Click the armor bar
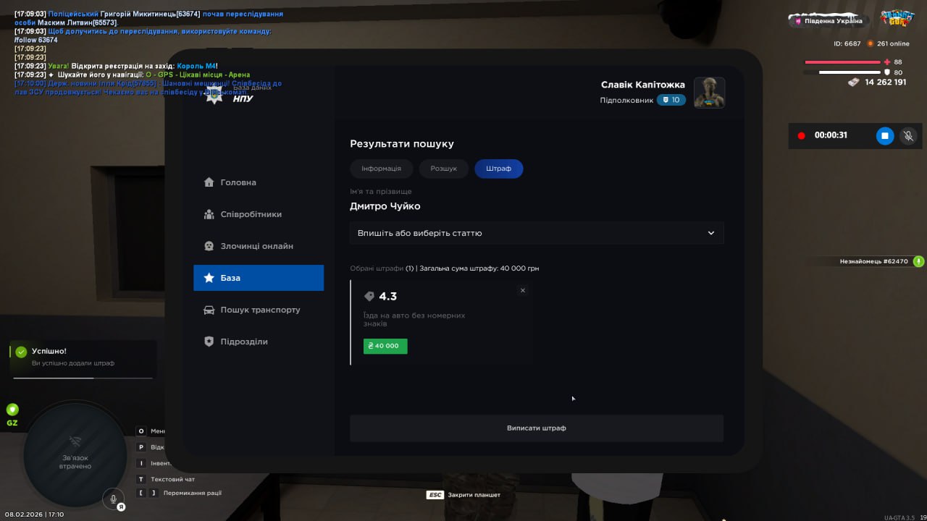 (842, 72)
